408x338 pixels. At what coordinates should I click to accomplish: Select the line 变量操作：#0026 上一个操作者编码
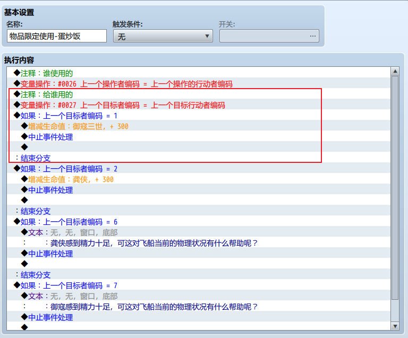(x=199, y=83)
